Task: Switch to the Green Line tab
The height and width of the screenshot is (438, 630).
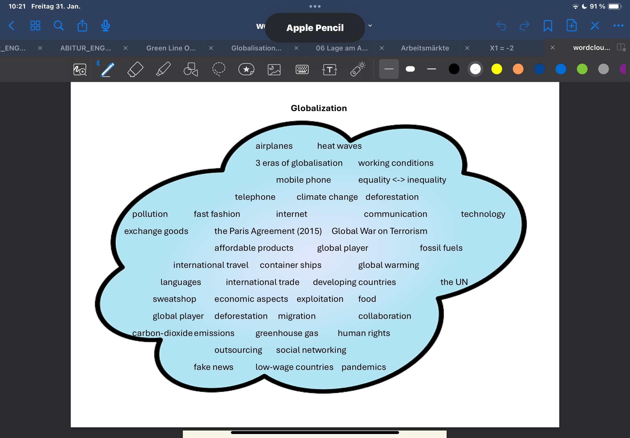Action: click(171, 48)
